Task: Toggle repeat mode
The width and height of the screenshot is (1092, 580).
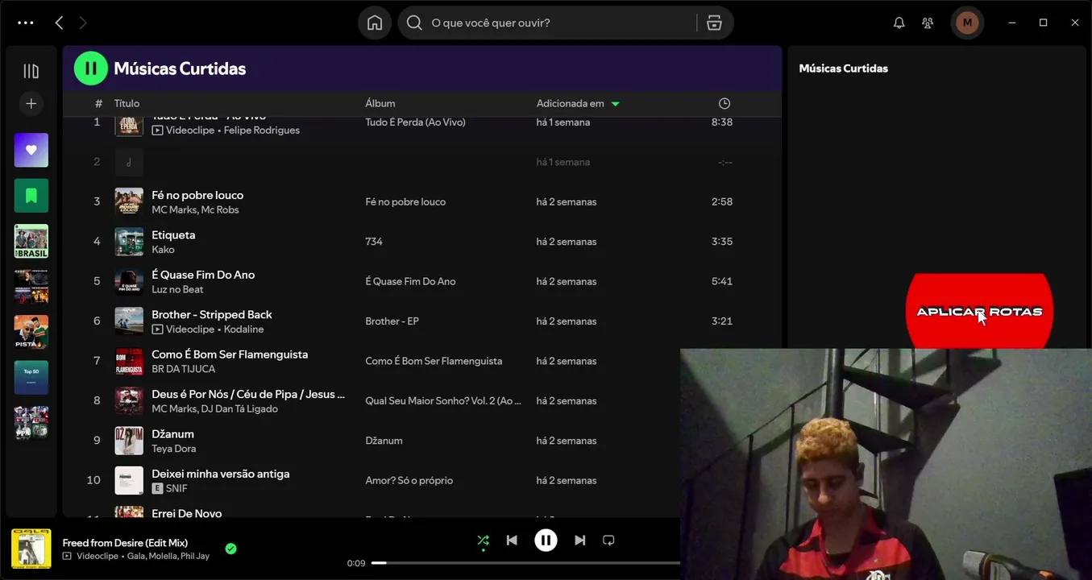Action: 608,541
